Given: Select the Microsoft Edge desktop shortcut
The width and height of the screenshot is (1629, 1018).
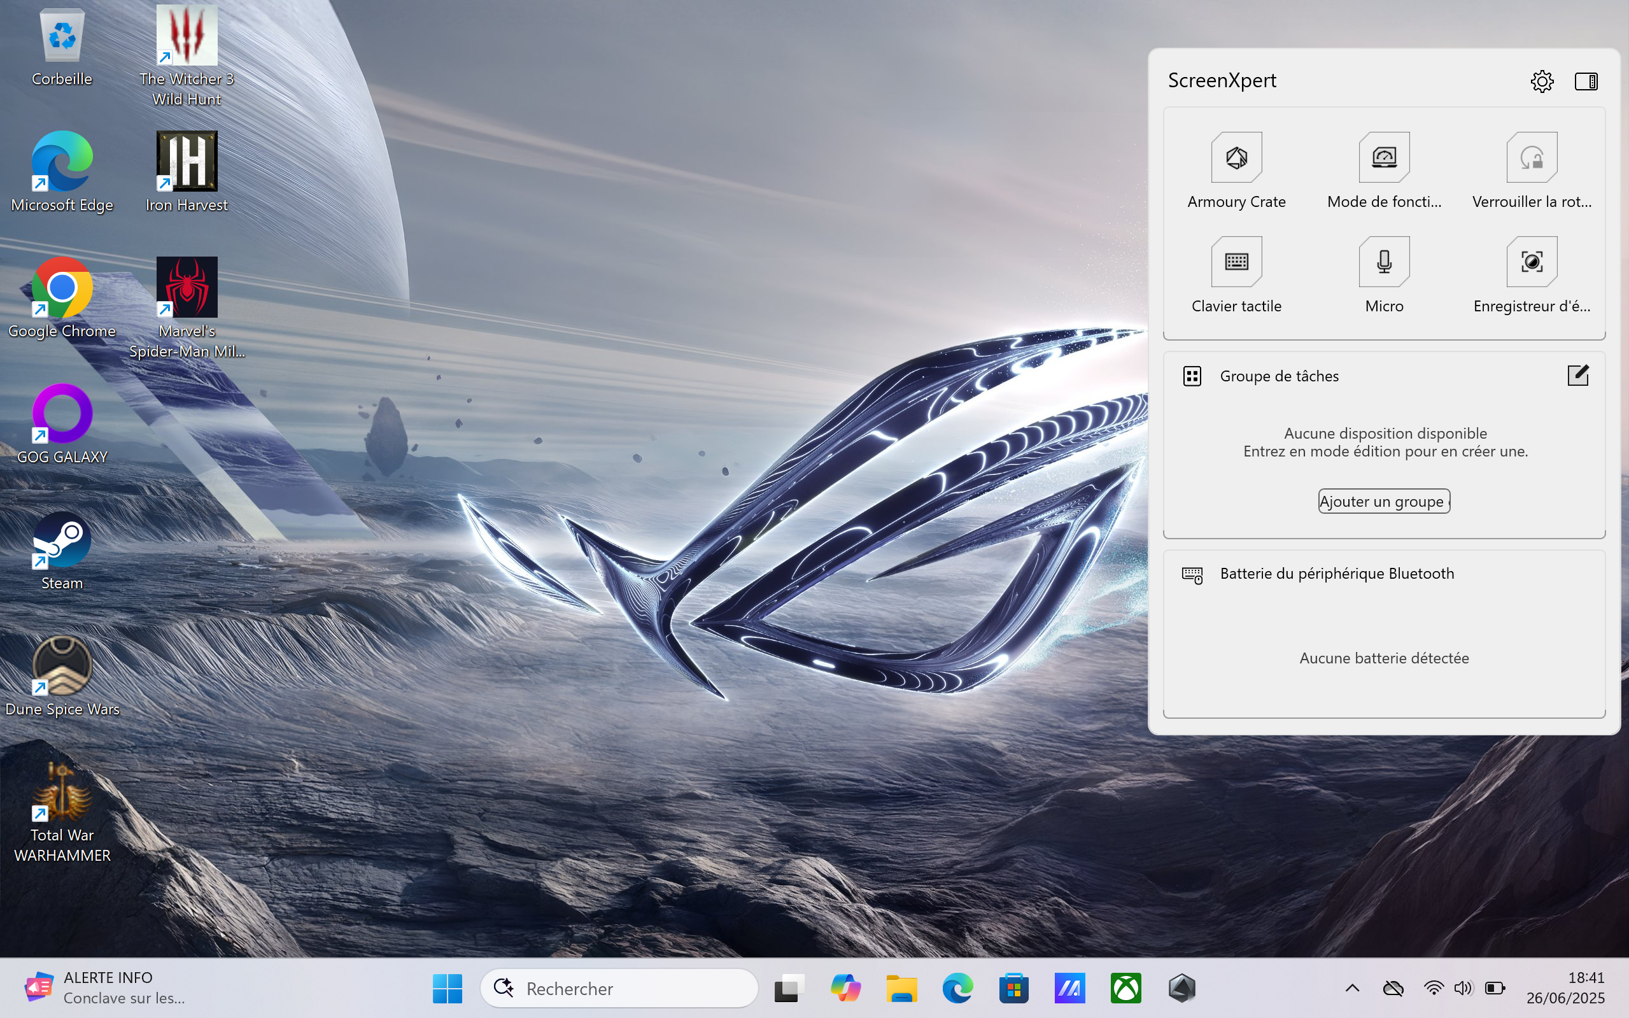Looking at the screenshot, I should tap(62, 173).
